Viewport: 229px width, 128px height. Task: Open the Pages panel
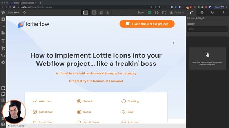(x=3, y=33)
